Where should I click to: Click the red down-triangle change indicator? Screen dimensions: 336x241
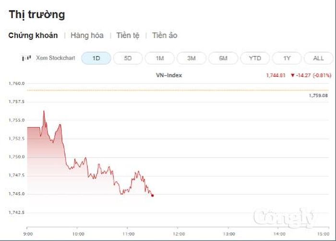(293, 75)
